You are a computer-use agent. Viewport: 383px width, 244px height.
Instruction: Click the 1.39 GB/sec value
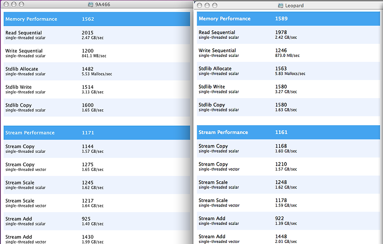(x=286, y=223)
